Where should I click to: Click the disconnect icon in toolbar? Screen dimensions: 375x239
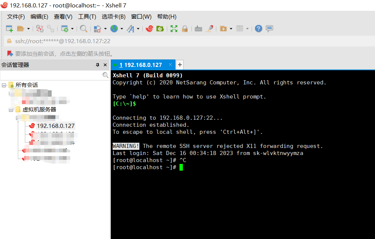(40, 29)
